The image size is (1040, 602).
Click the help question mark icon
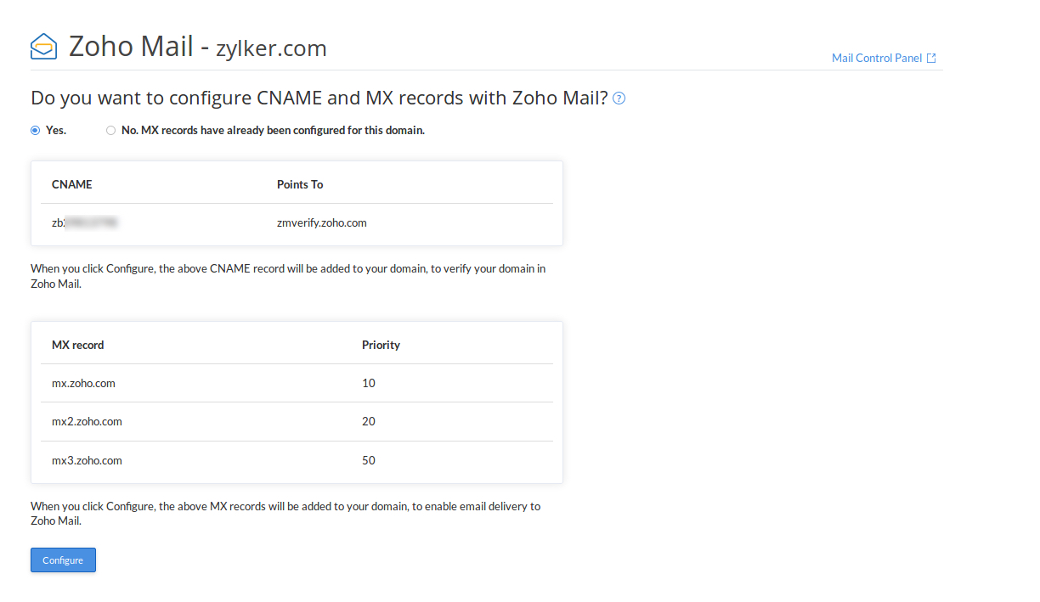coord(619,98)
